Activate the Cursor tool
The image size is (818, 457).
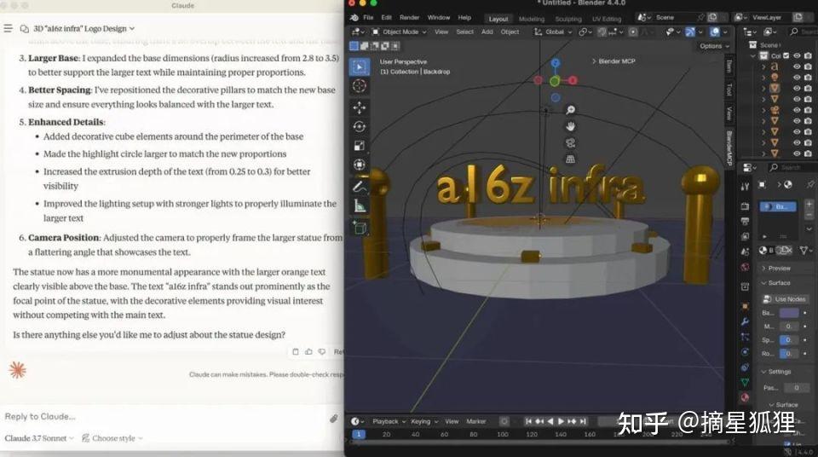(x=359, y=87)
